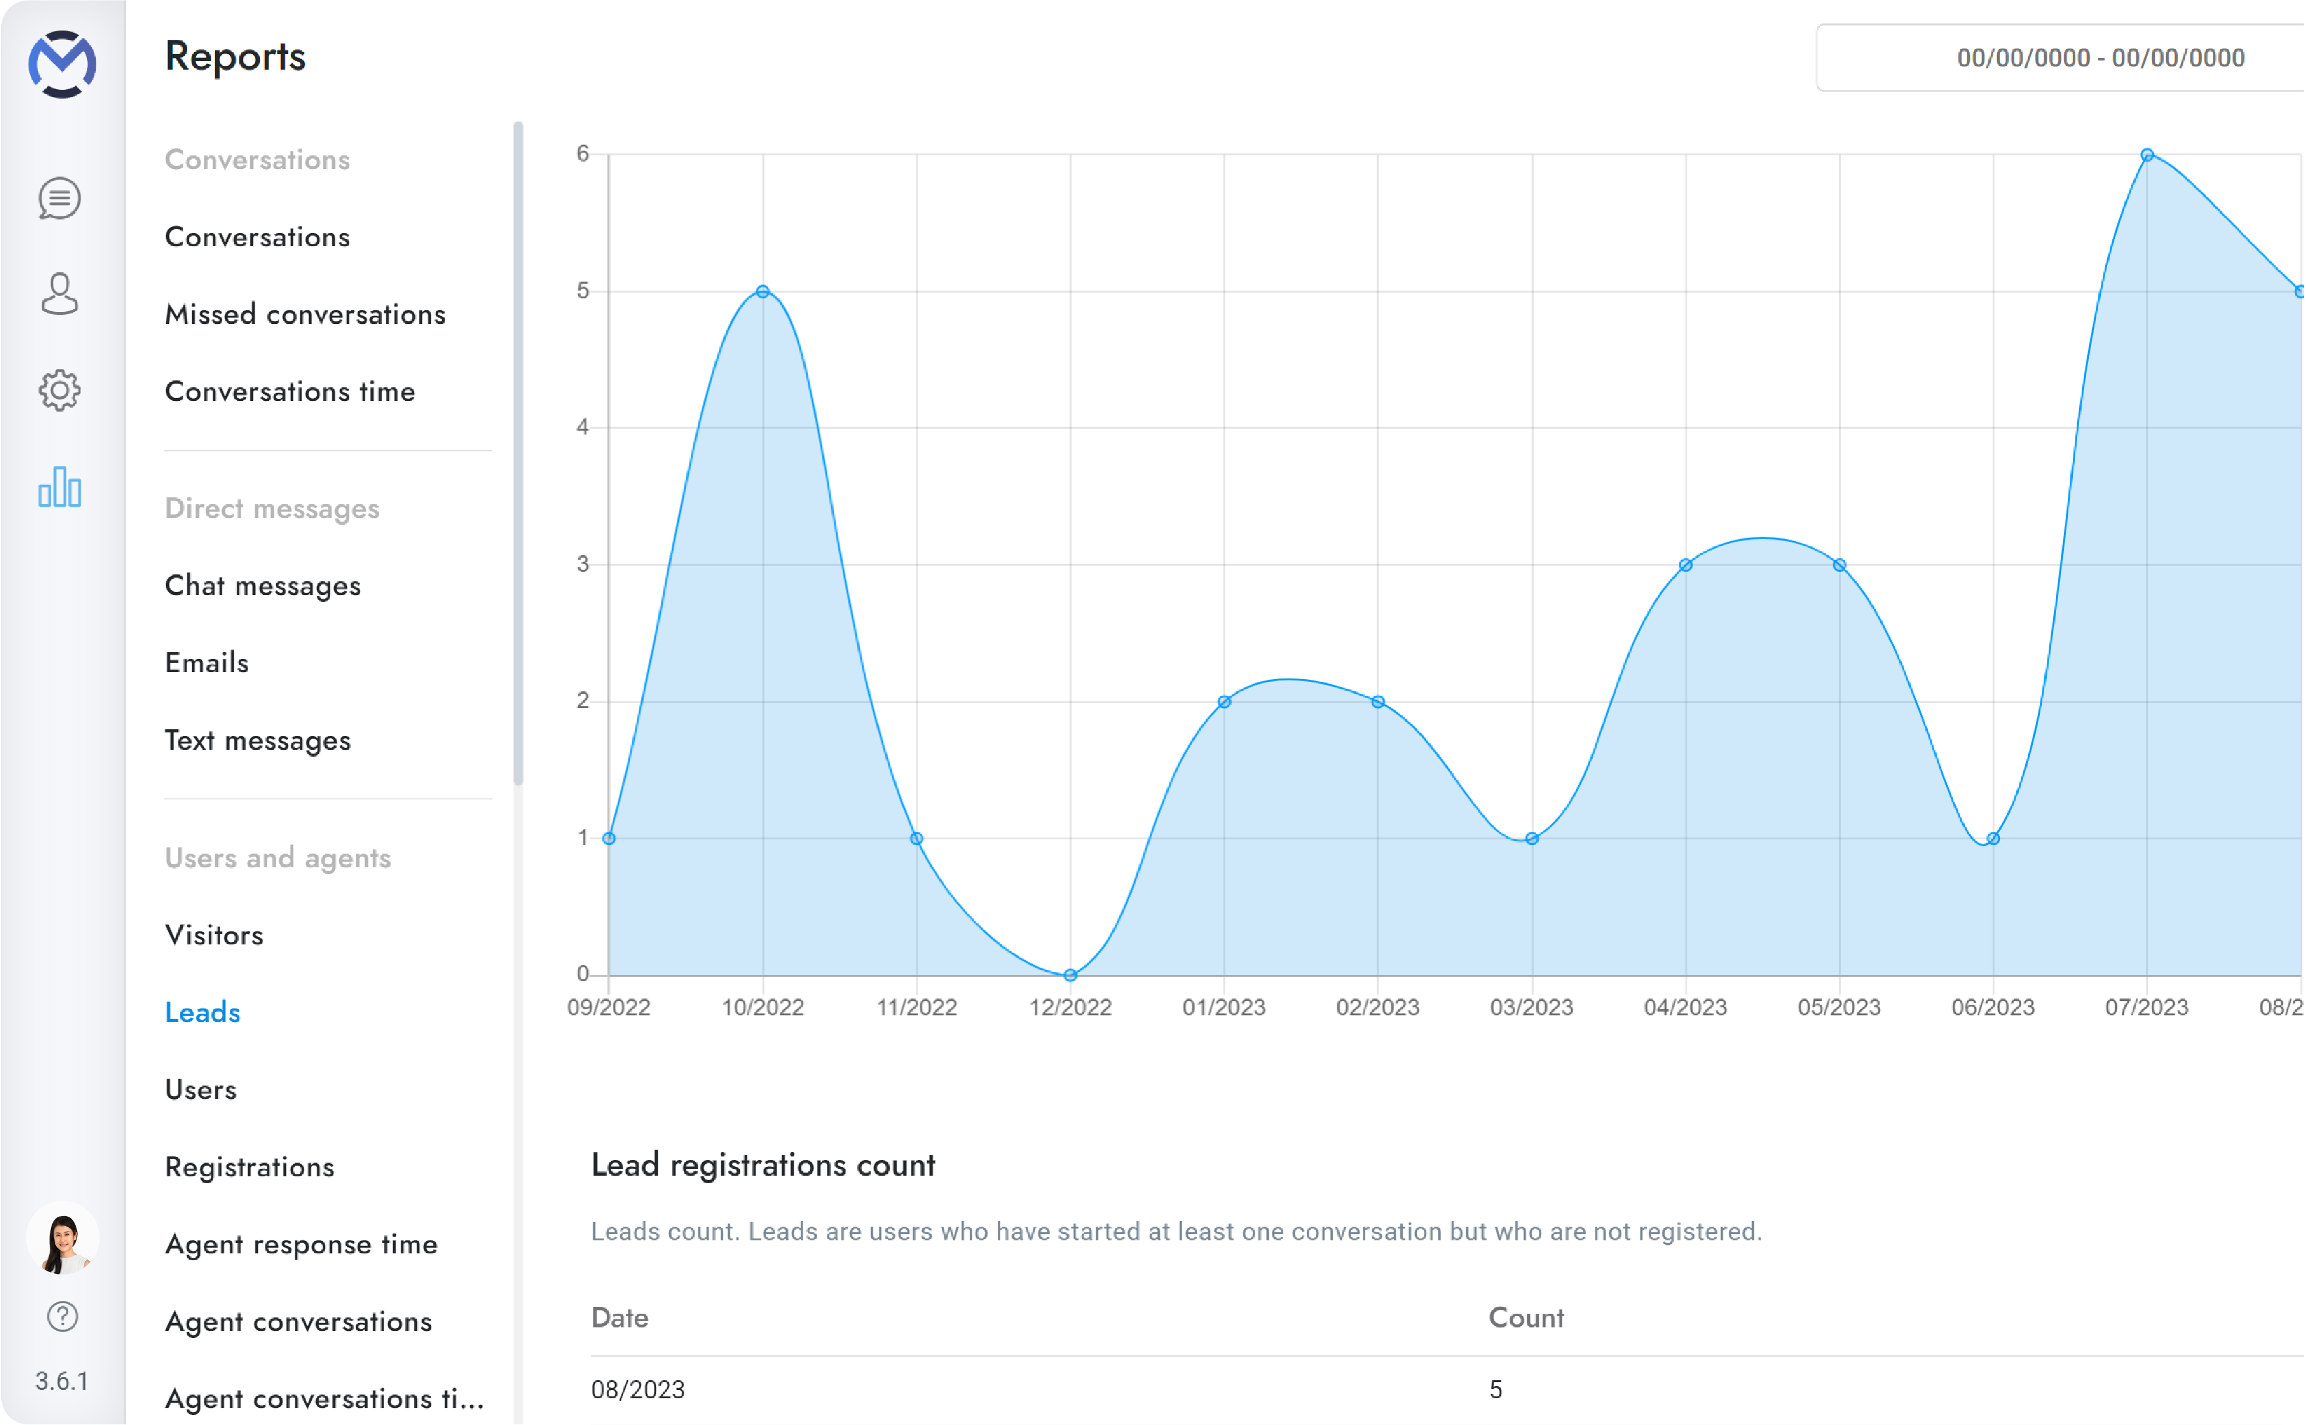Click the app logo icon
The height and width of the screenshot is (1425, 2306).
(62, 64)
